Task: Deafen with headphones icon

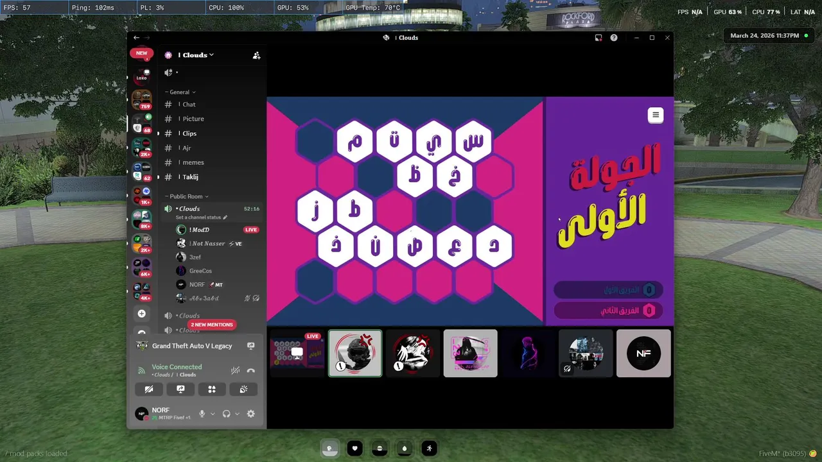Action: [x=226, y=414]
